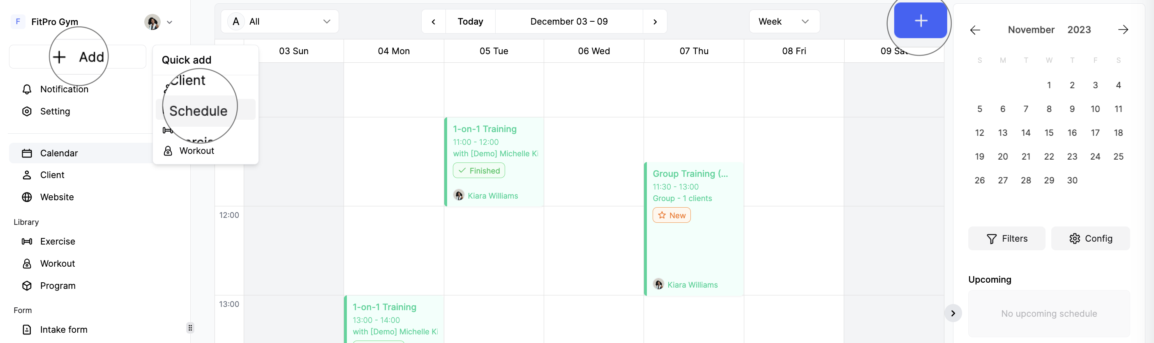Click the blue plus button to add schedule

[921, 21]
